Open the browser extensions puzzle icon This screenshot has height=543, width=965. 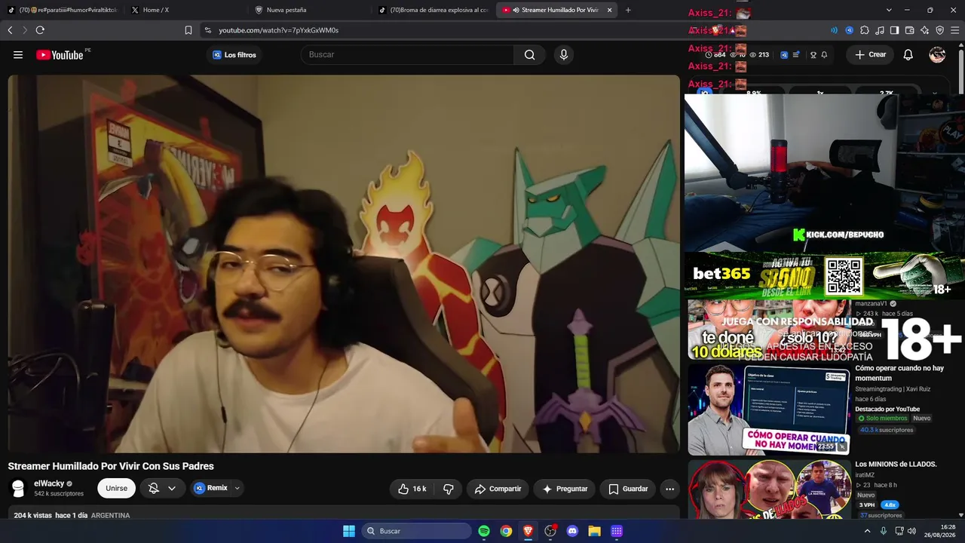(x=865, y=30)
